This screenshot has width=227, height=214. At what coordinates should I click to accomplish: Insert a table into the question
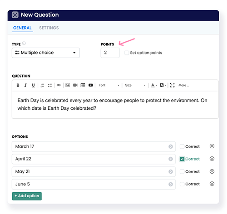pos(83,85)
